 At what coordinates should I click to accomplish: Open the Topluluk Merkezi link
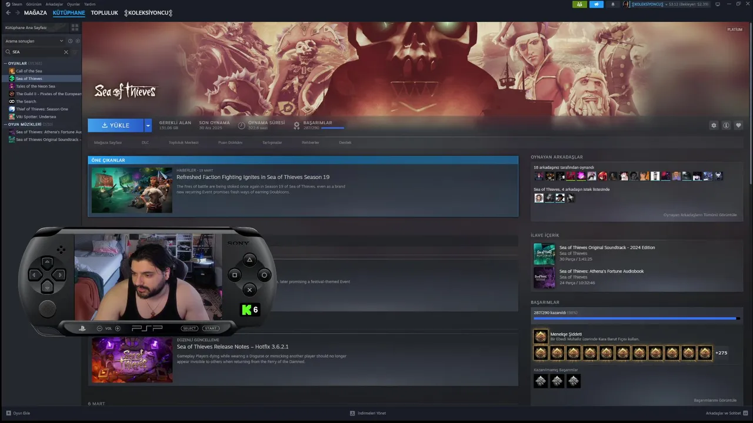click(184, 143)
